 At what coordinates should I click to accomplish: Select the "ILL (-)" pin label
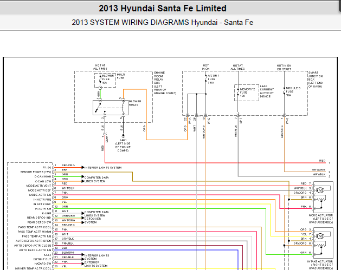[x=47, y=255]
